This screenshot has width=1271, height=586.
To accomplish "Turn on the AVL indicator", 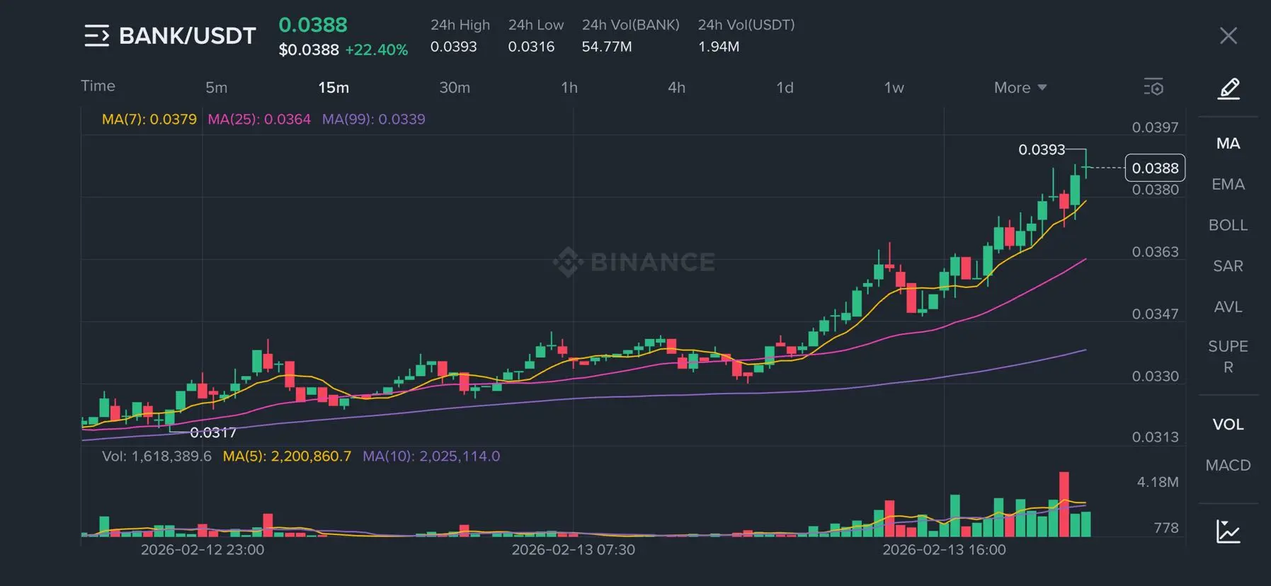I will click(x=1228, y=307).
